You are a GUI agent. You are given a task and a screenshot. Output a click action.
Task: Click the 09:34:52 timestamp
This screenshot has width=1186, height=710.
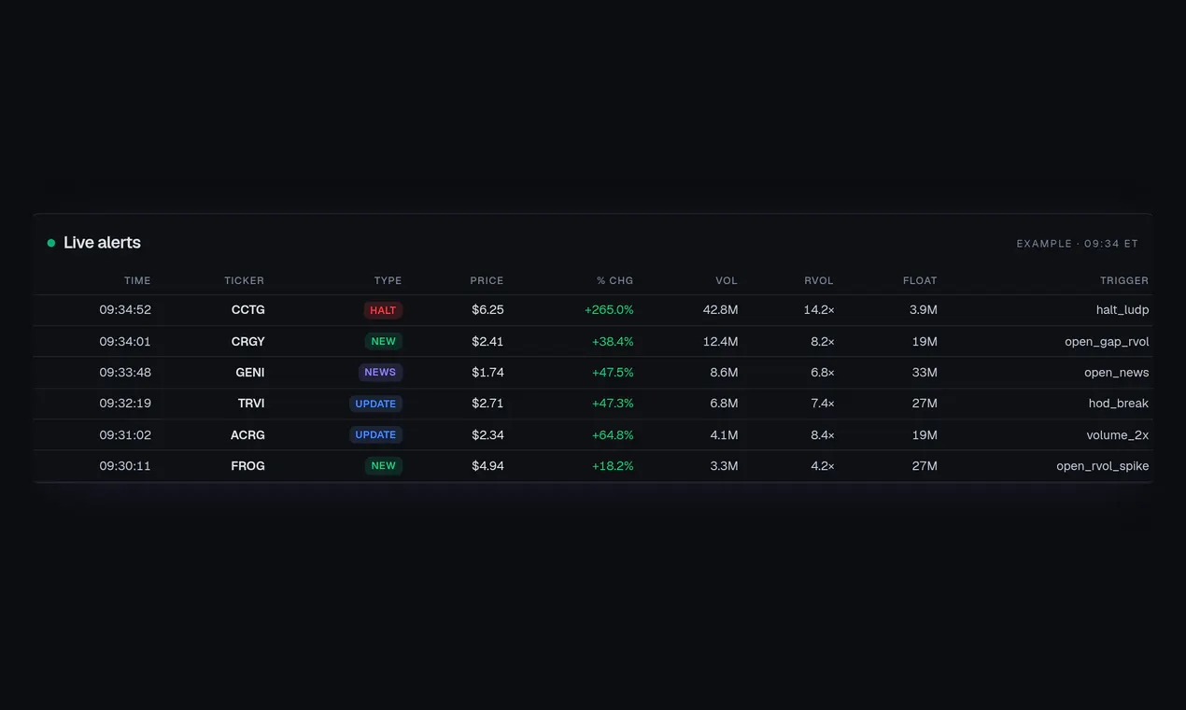click(125, 310)
